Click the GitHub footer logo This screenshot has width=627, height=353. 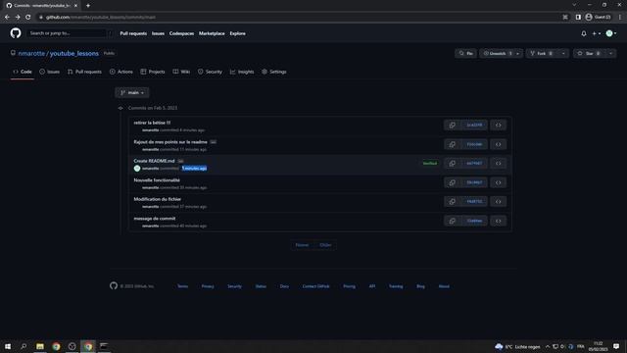click(x=114, y=285)
